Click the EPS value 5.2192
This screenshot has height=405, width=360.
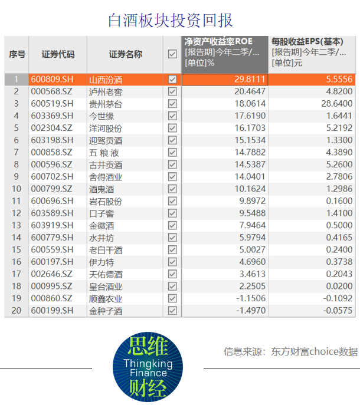[339, 128]
